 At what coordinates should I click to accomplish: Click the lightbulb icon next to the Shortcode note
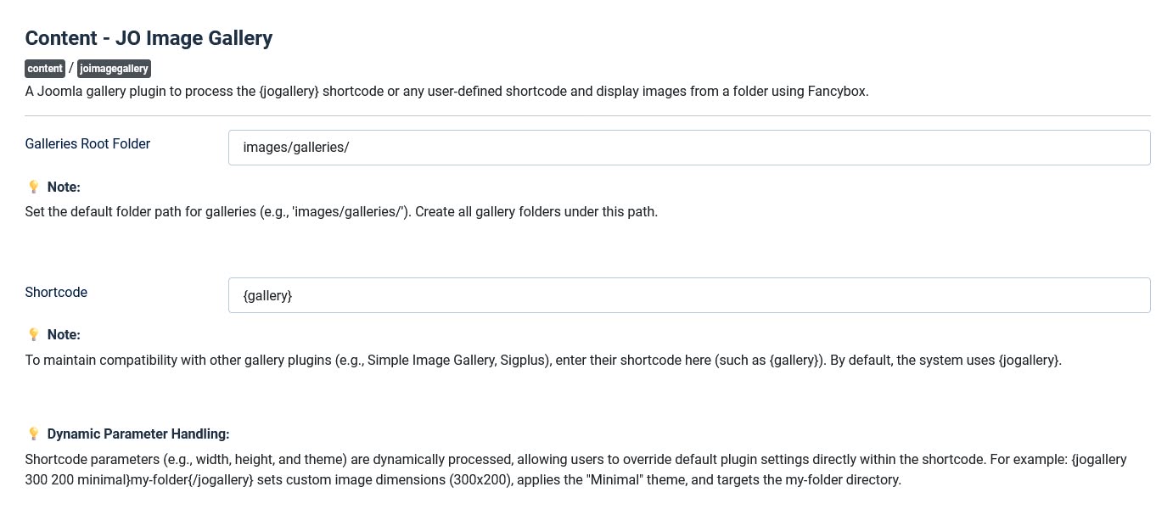(34, 334)
